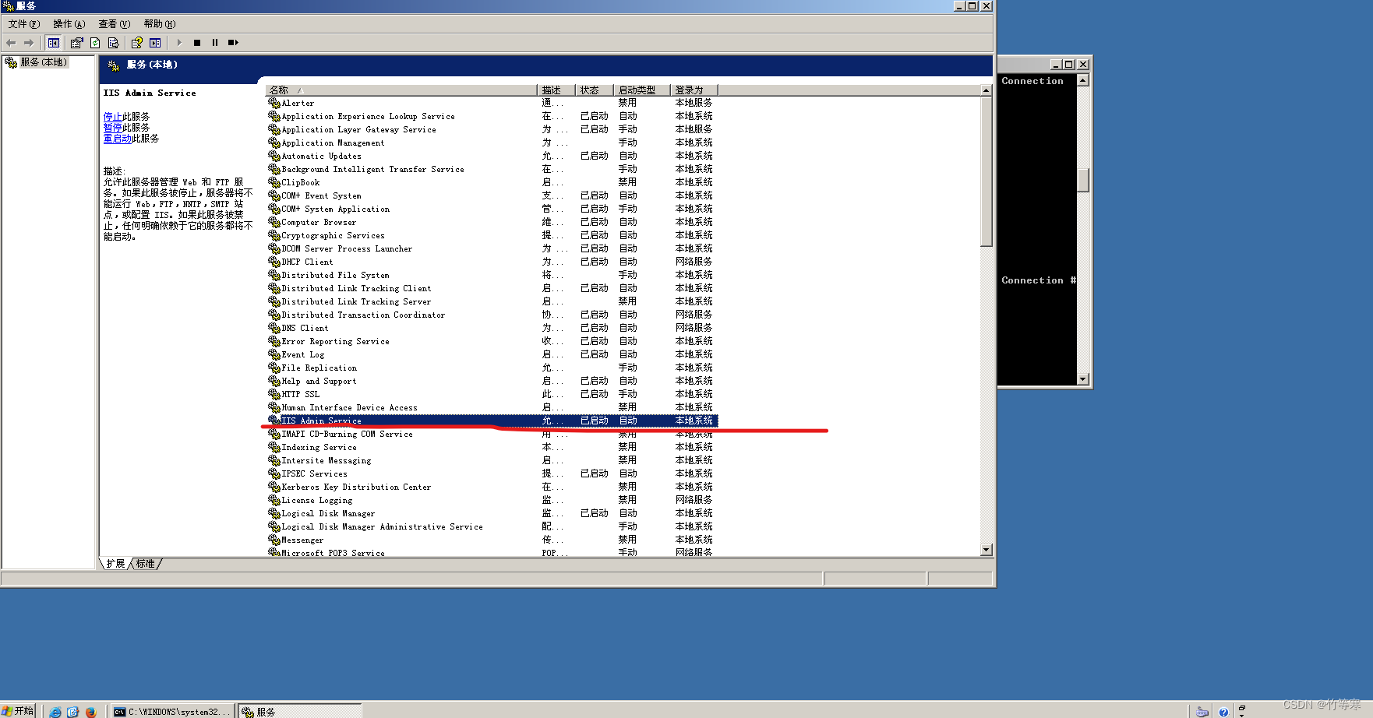Sort by the 状态 column header
Viewport: 1373px width, 718px height.
[595, 90]
